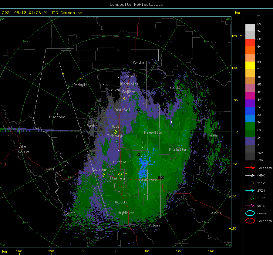Click the 150 label on right axis
The image size is (273, 255).
pos(234,36)
